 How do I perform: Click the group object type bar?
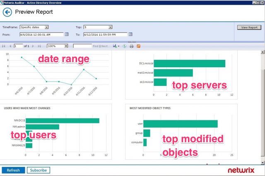click(147, 133)
